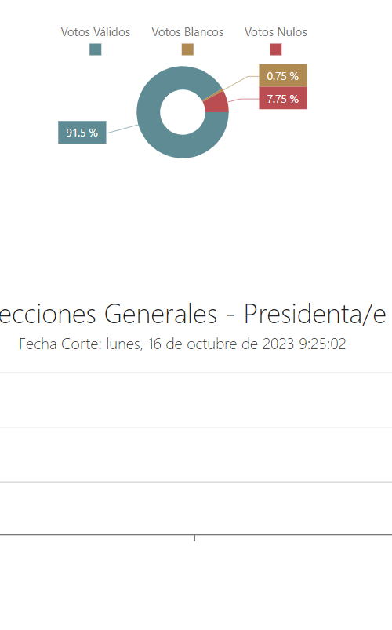The width and height of the screenshot is (392, 630).
Task: Click the tan connector line to 0.75 %
Action: pos(233,87)
